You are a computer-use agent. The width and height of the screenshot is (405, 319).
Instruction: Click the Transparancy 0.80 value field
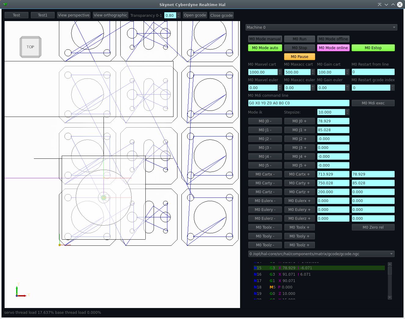(170, 15)
